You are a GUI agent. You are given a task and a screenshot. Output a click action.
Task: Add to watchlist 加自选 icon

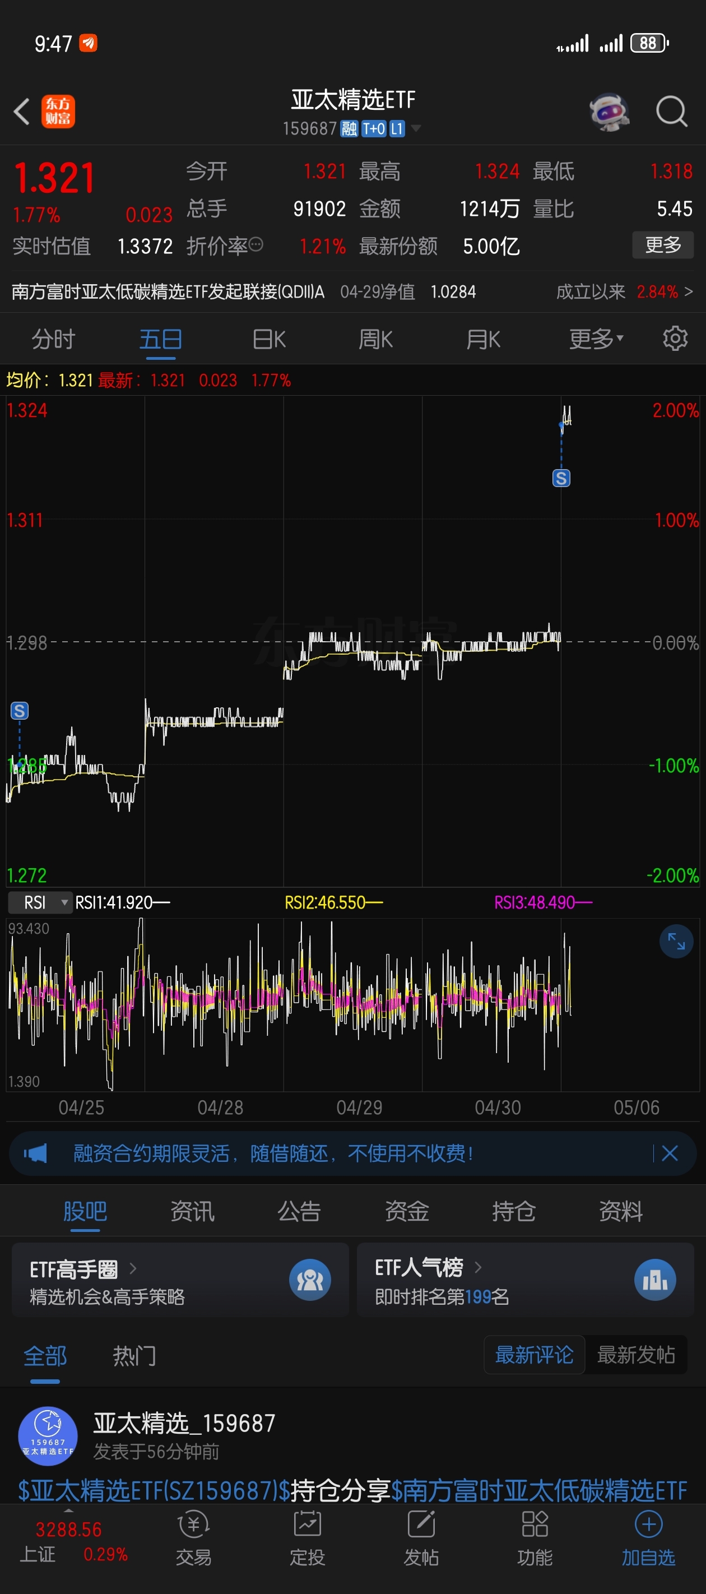tap(649, 1523)
